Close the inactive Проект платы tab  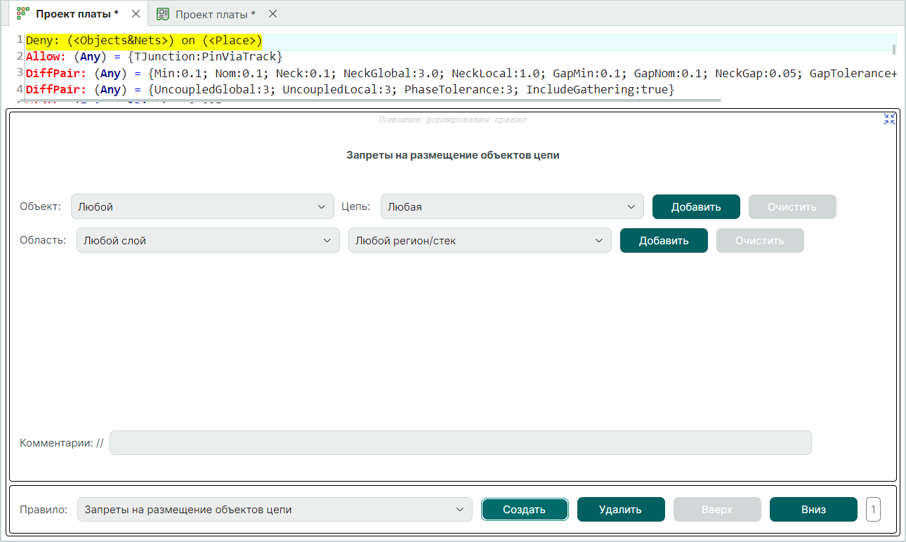(x=273, y=14)
